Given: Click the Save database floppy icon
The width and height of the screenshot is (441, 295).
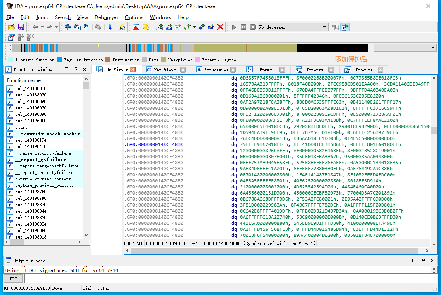Looking at the screenshot, I should [21, 27].
